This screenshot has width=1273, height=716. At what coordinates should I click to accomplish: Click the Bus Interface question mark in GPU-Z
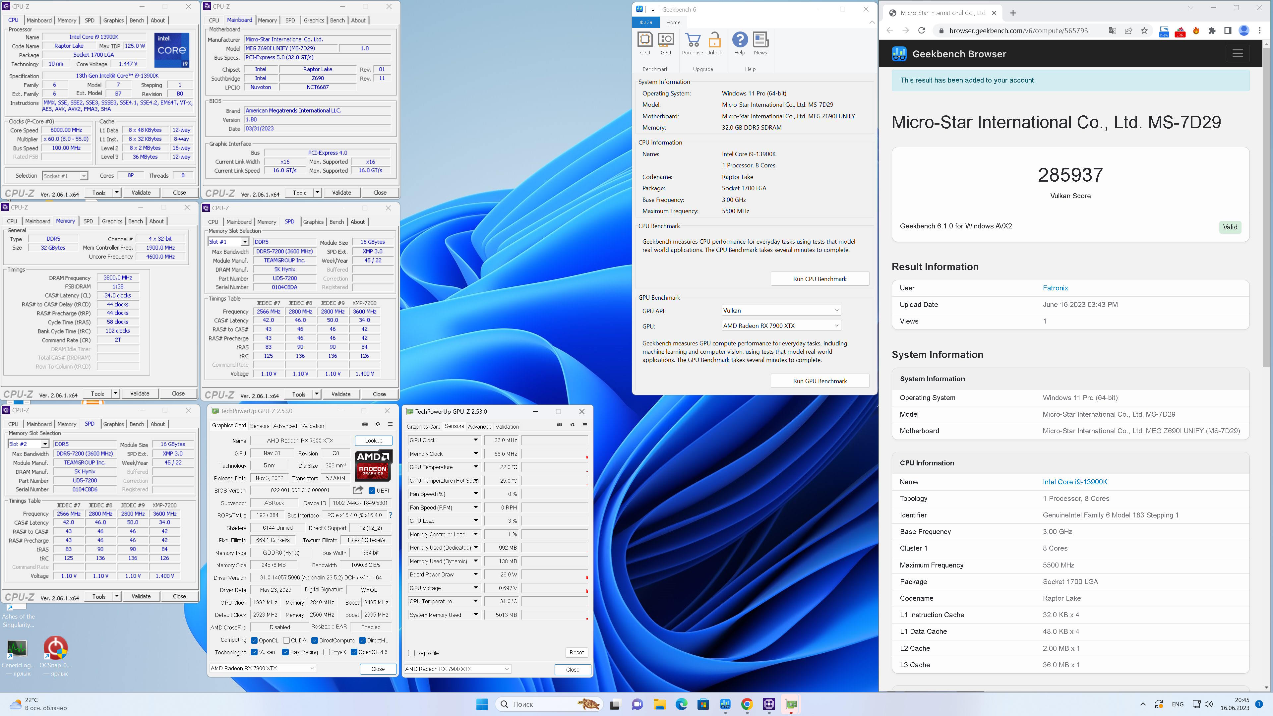coord(391,515)
